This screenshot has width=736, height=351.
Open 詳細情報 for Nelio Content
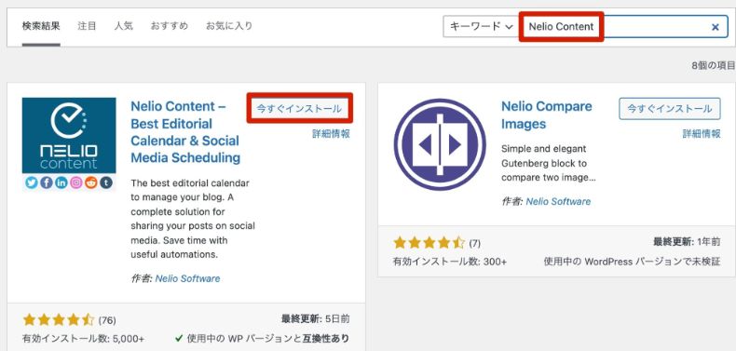pos(331,134)
